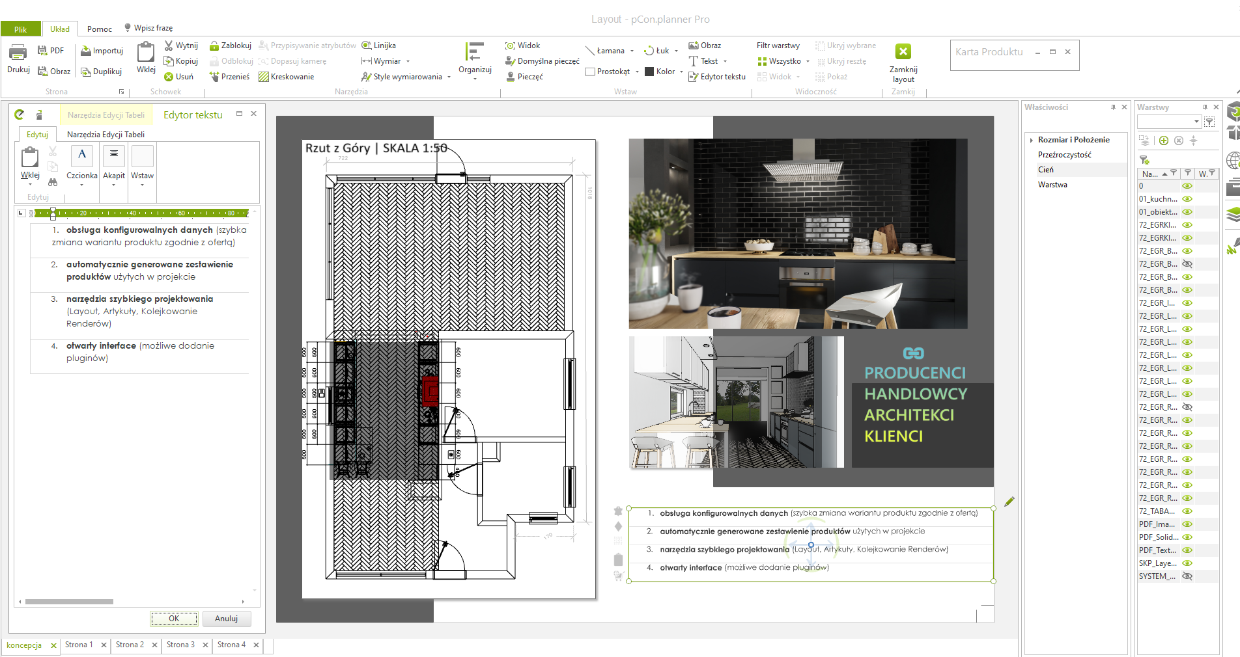The image size is (1240, 657).
Task: Switch to the Pomoc ribbon tab
Action: click(100, 29)
